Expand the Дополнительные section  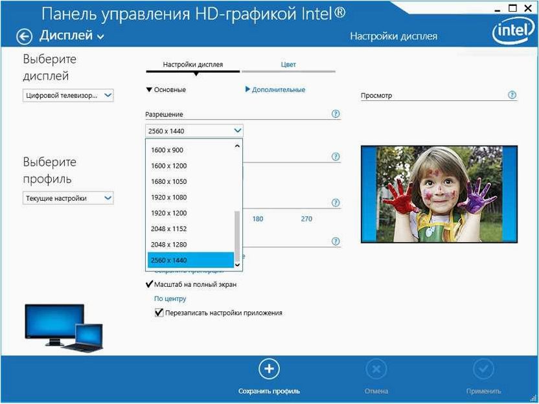[275, 89]
